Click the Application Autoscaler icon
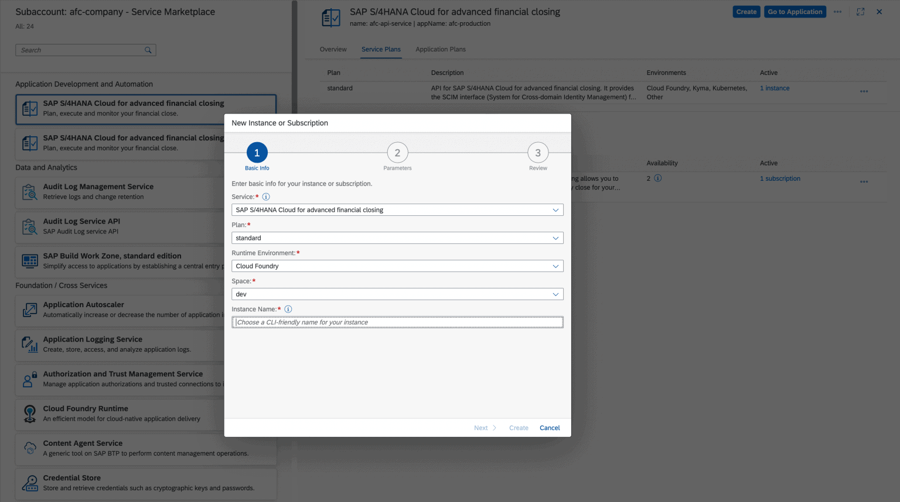 pos(30,310)
